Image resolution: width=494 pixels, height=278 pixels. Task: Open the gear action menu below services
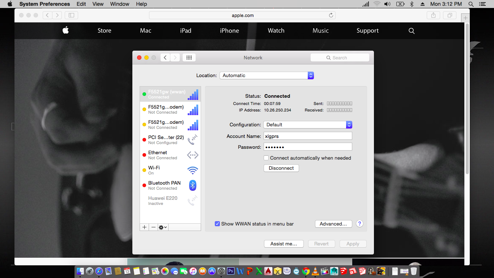point(163,227)
